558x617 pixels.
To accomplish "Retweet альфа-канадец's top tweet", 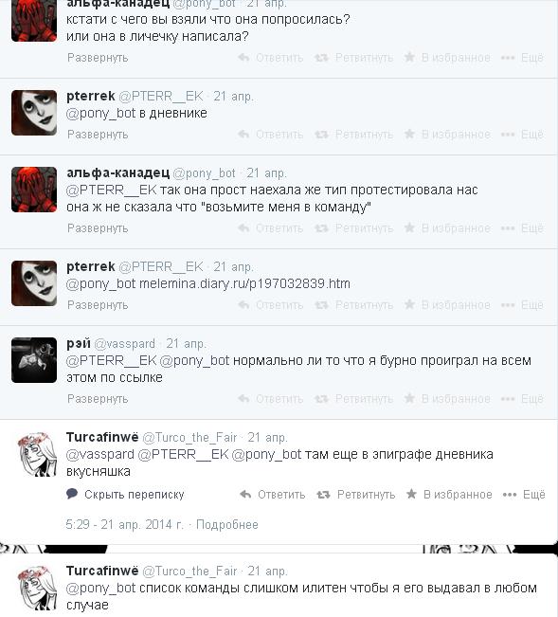I will 354,58.
